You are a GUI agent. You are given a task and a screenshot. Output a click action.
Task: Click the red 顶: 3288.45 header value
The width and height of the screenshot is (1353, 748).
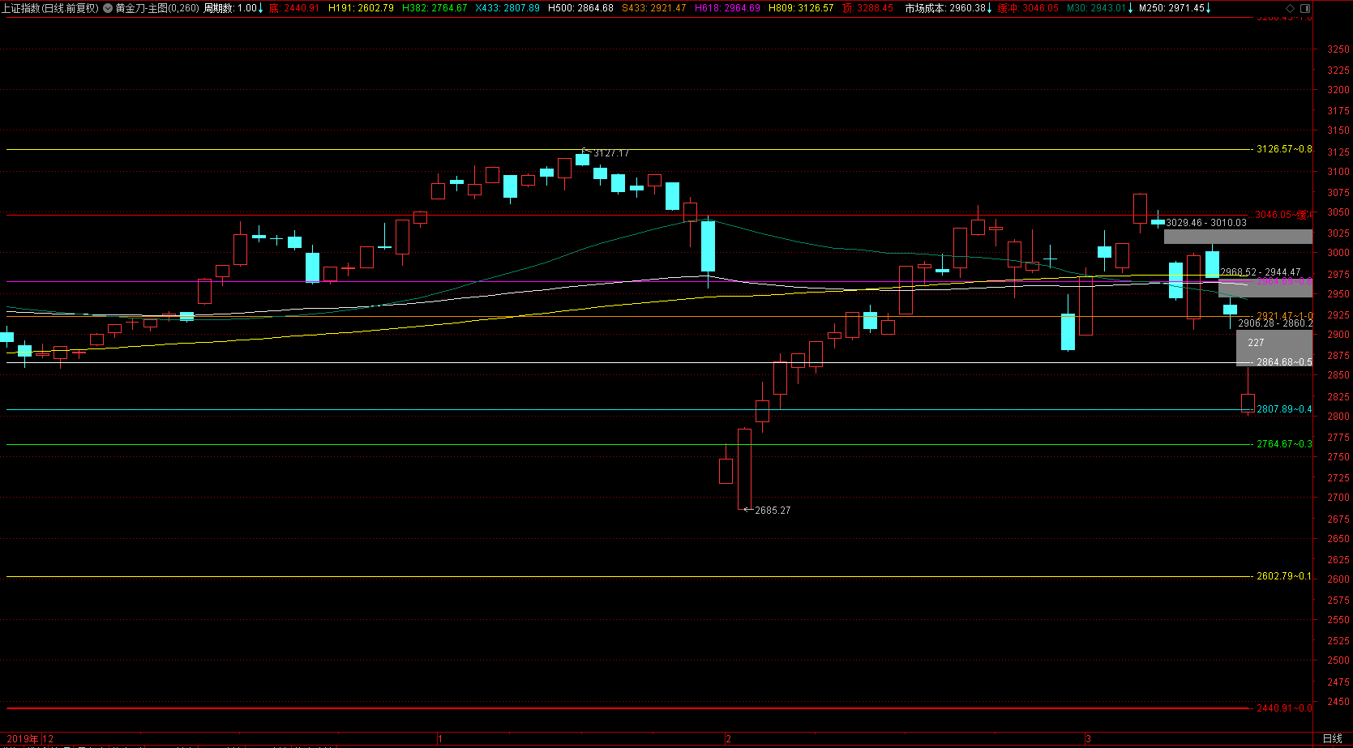click(868, 8)
